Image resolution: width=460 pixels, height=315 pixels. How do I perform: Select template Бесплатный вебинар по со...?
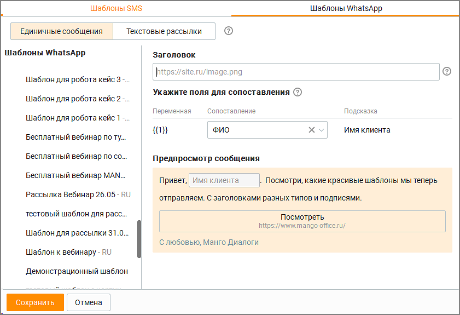76,156
